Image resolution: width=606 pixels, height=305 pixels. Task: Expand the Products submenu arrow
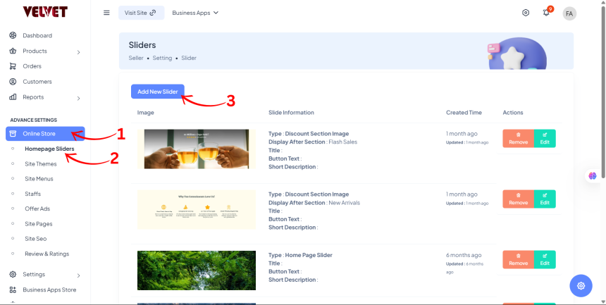tap(78, 51)
